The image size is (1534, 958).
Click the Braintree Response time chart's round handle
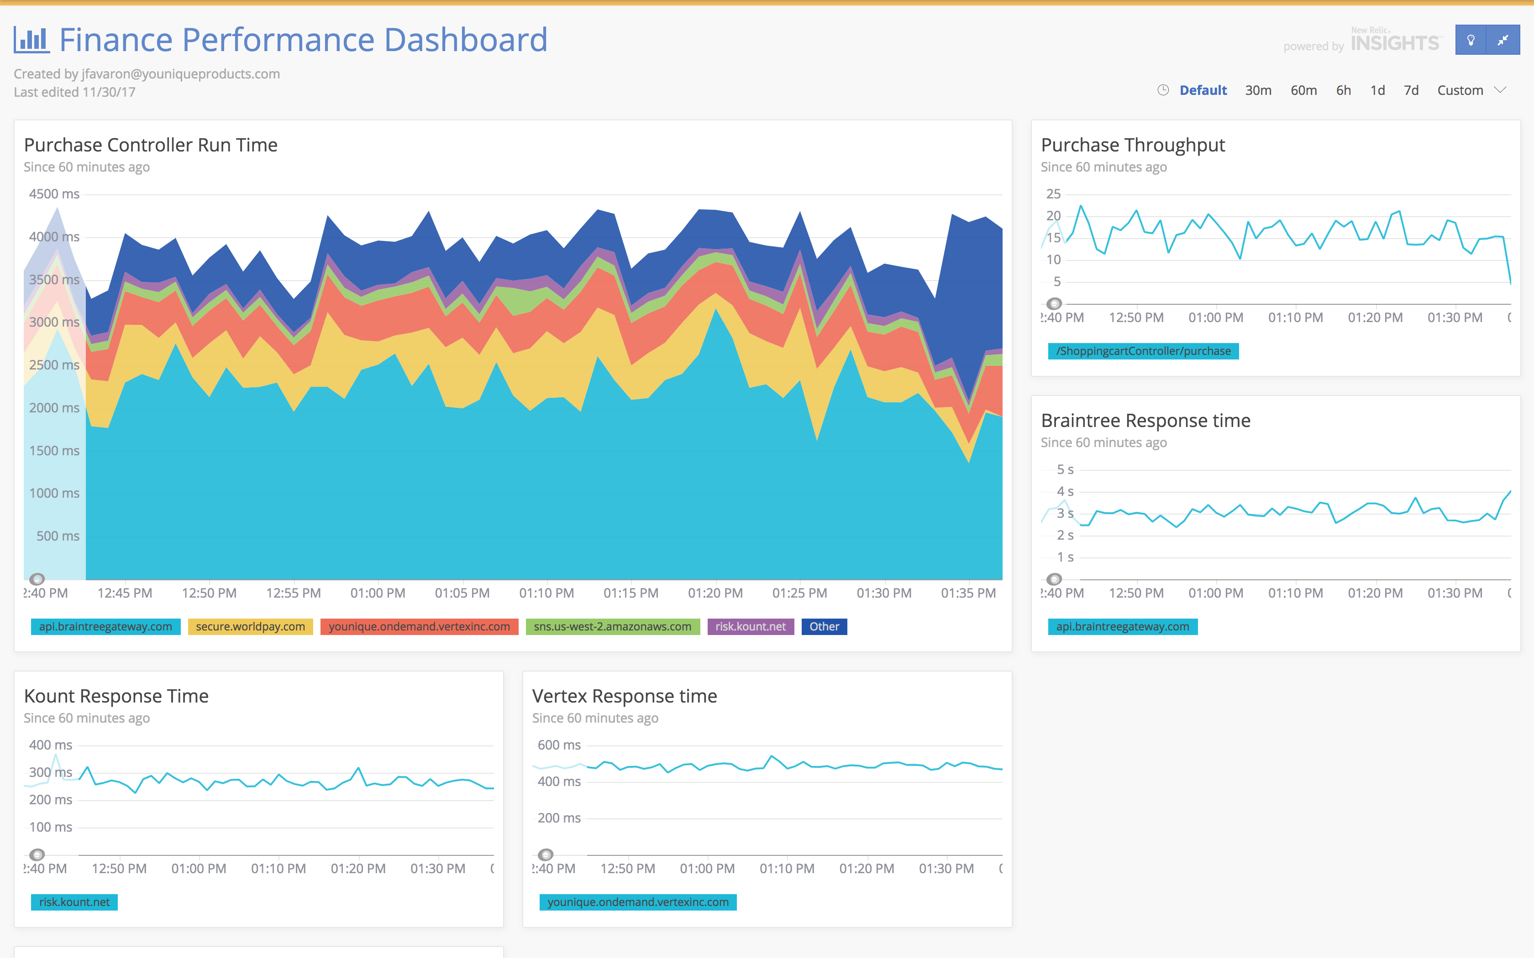(x=1054, y=579)
